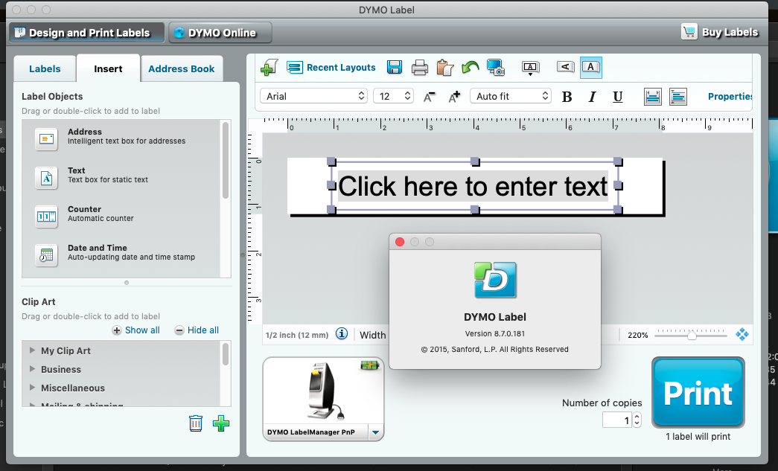Click the 'Version 8.7.0.181' text
This screenshot has width=778, height=471.
(494, 333)
